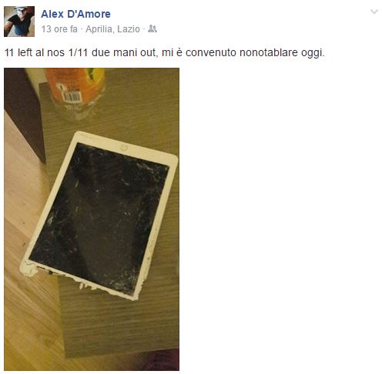Click the cracked tablet screen center
This screenshot has width=382, height=374.
point(99,218)
